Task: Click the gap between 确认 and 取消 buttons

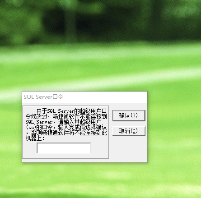Action: pos(129,124)
